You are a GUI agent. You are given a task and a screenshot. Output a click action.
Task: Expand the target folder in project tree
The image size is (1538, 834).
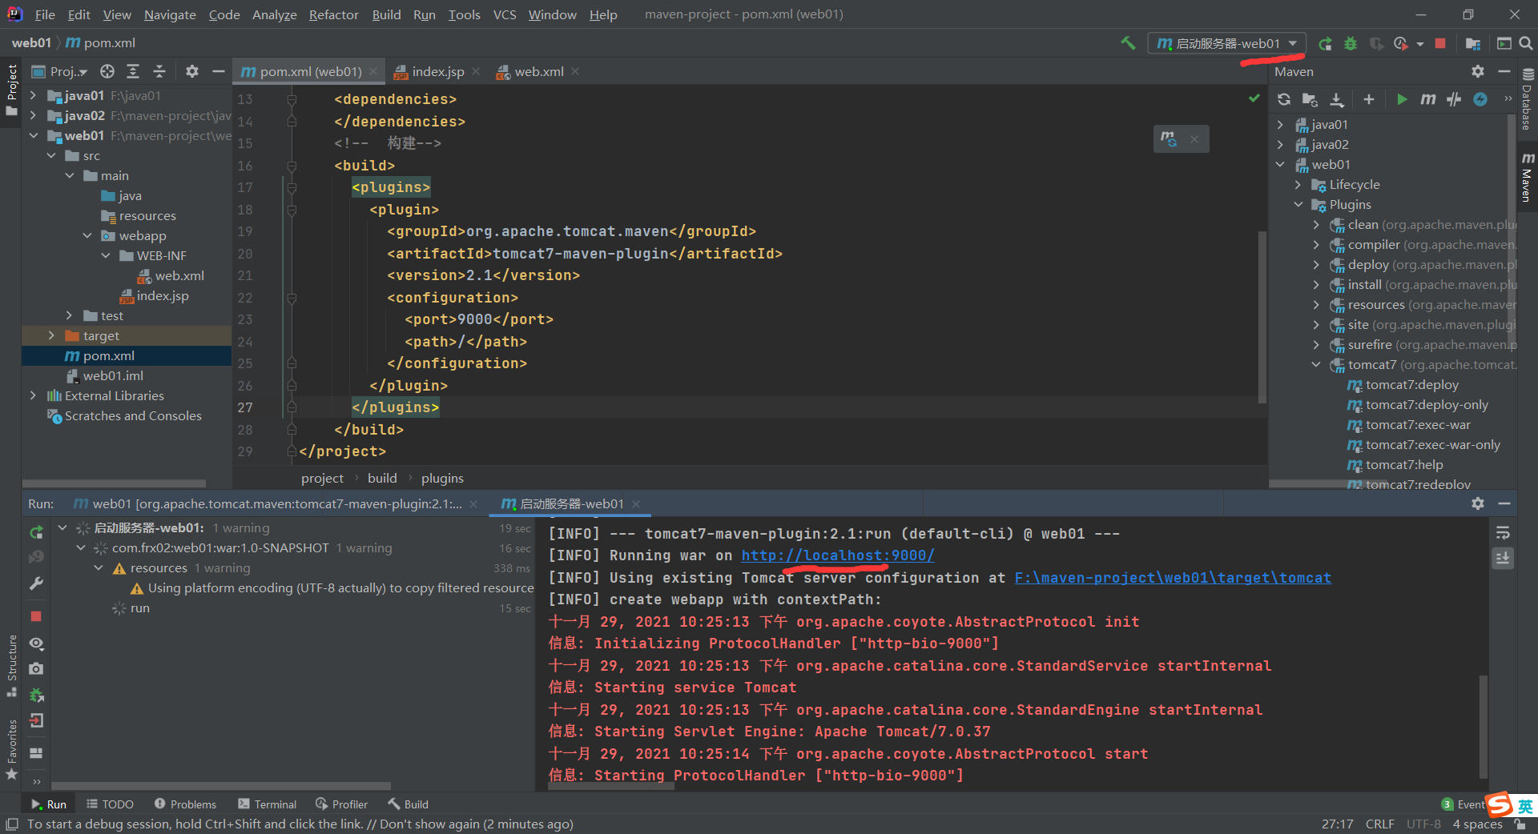click(x=51, y=335)
